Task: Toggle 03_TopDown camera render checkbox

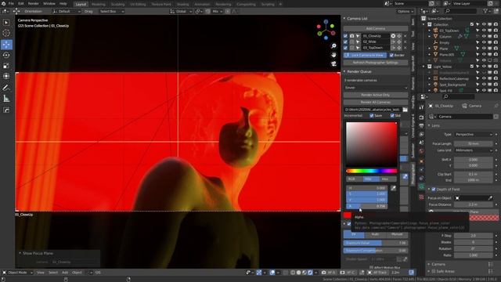Action: [x=345, y=48]
